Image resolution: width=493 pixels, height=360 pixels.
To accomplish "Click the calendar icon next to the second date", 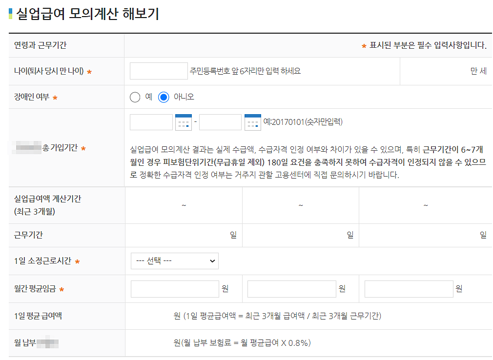I will 253,121.
